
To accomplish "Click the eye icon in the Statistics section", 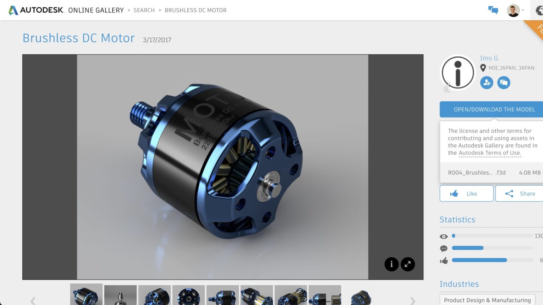I will [444, 236].
